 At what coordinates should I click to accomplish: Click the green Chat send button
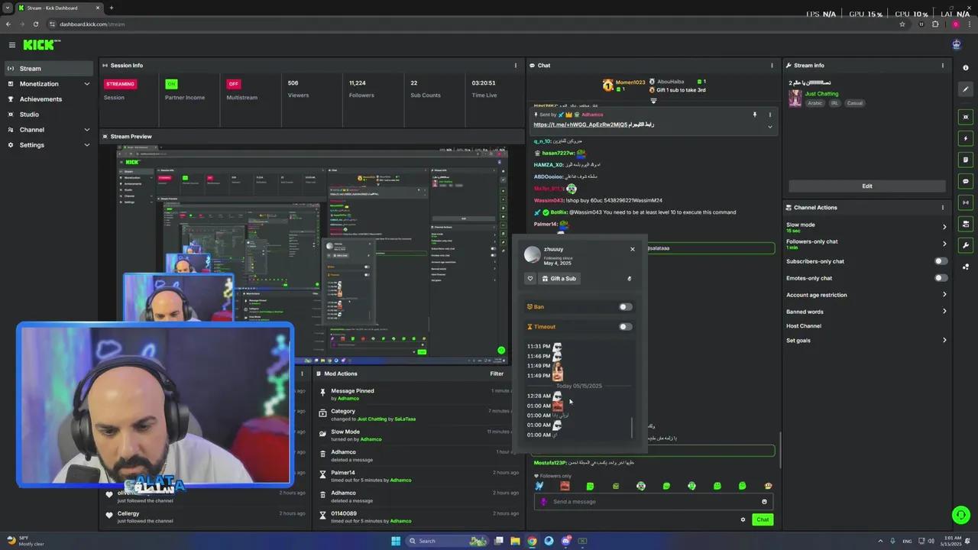(x=763, y=519)
